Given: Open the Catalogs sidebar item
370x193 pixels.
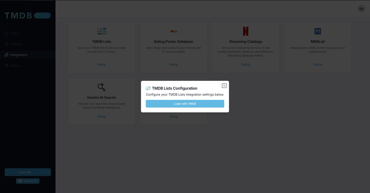Looking at the screenshot, I should pyautogui.click(x=28, y=44).
